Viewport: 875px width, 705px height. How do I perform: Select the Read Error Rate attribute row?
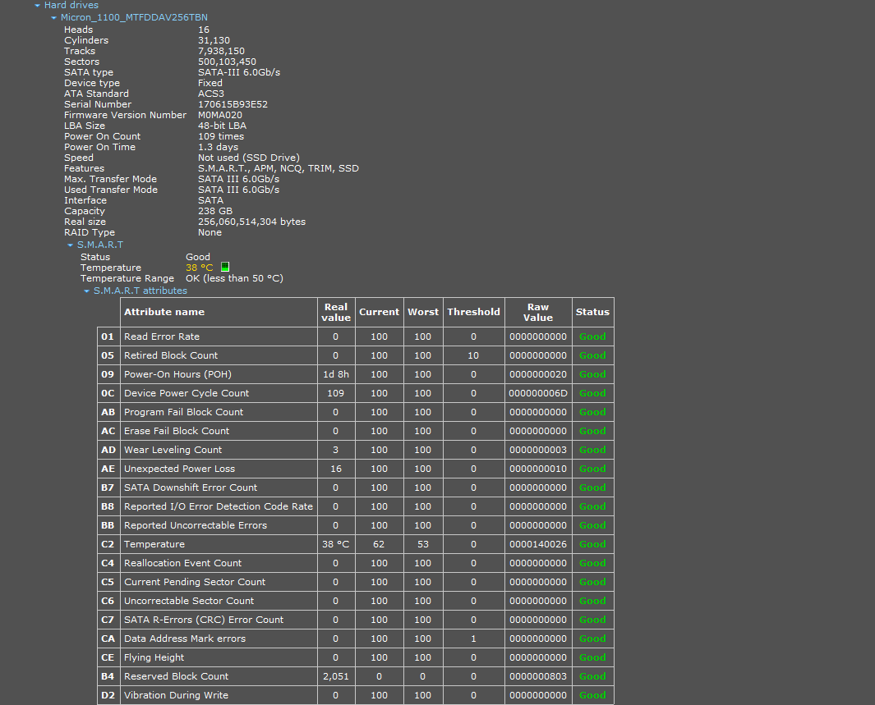click(162, 336)
